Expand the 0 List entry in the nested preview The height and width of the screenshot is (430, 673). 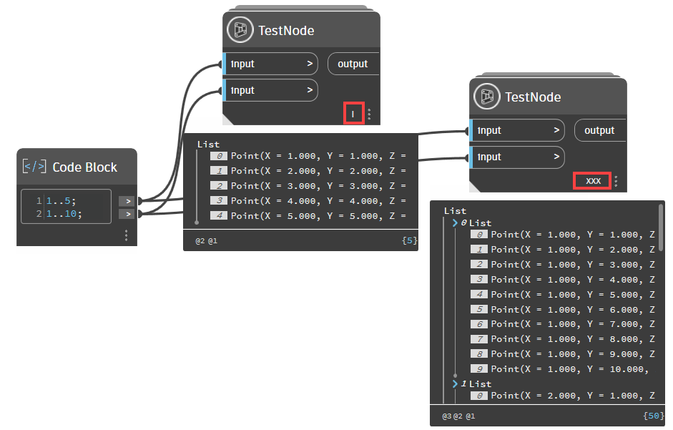tap(456, 223)
